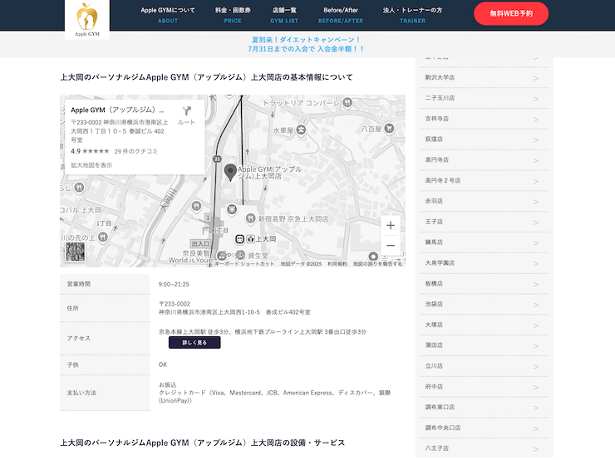Open 荻窪店 in the gym list
The height and width of the screenshot is (460, 615).
tap(485, 139)
